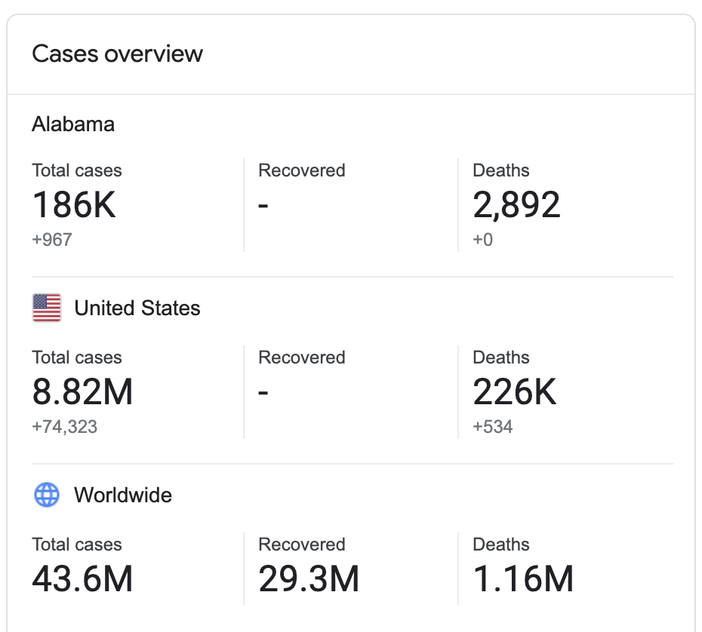Click Worldwide total cases 43.6M

pos(82,579)
